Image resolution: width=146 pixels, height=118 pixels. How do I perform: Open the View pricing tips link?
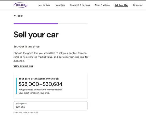pyautogui.click(x=23, y=66)
